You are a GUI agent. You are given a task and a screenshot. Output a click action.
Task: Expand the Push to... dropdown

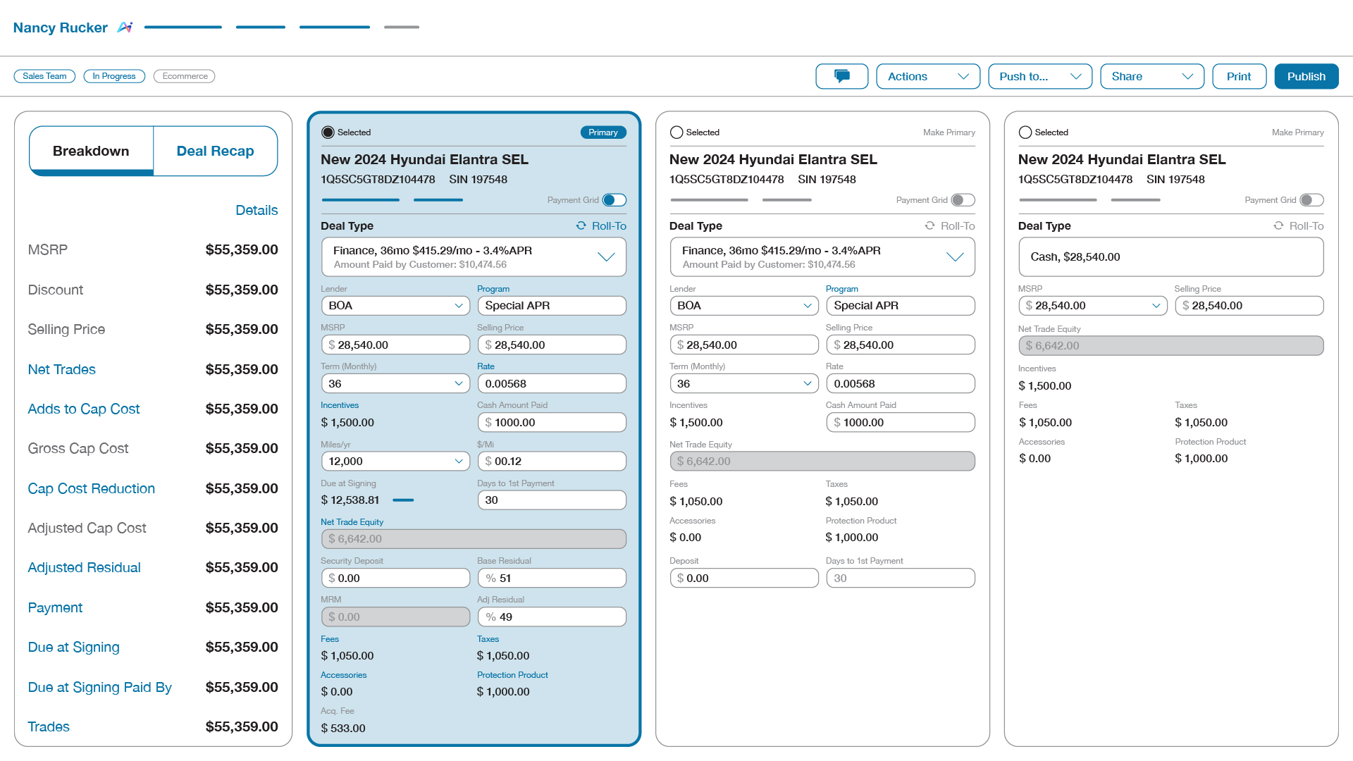(1040, 76)
